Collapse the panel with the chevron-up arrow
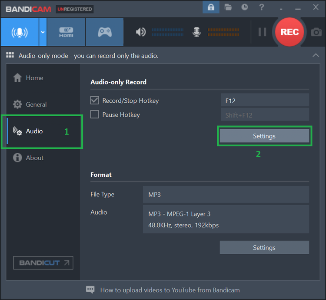The height and width of the screenshot is (300, 326). (316, 55)
